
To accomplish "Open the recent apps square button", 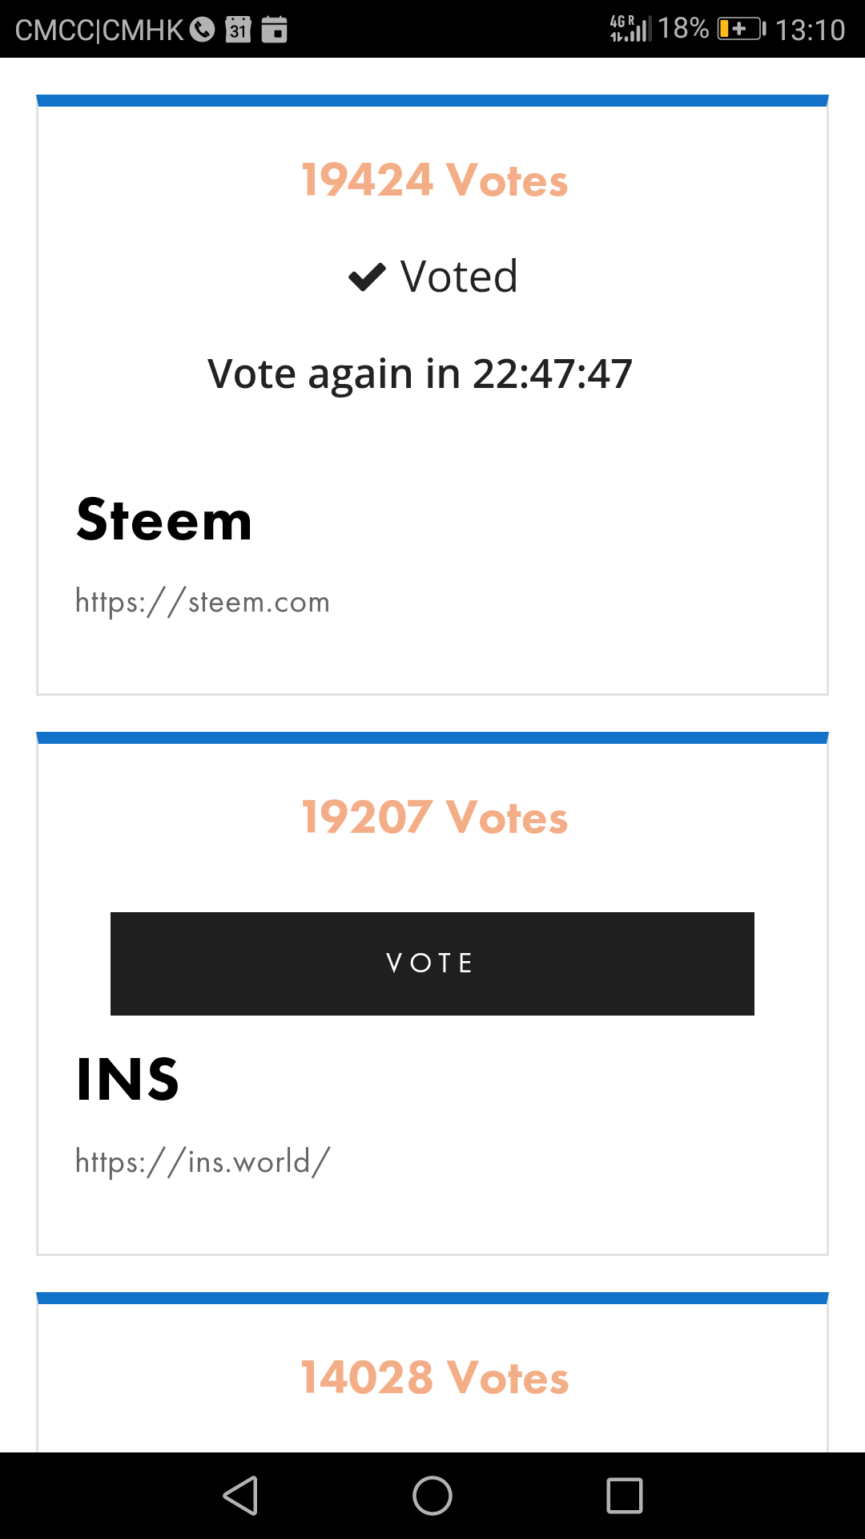I will pyautogui.click(x=625, y=1496).
